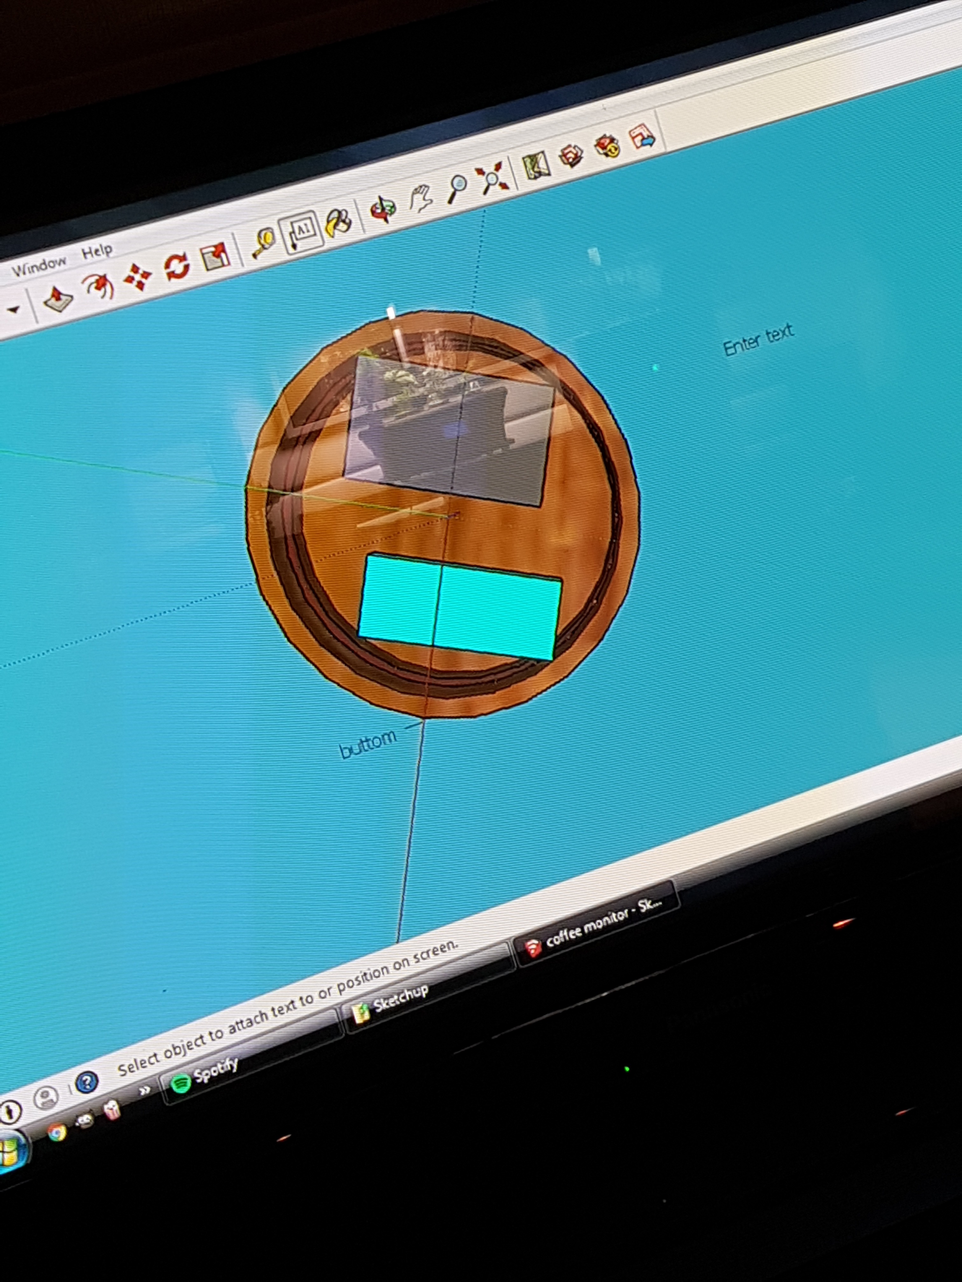Image resolution: width=962 pixels, height=1282 pixels.
Task: Click the Zoom magnifier tool
Action: 457,188
